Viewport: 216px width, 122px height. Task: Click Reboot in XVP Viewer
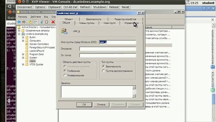[114, 7]
